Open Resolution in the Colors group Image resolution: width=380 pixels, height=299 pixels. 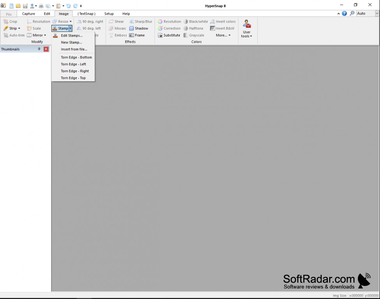(x=169, y=21)
